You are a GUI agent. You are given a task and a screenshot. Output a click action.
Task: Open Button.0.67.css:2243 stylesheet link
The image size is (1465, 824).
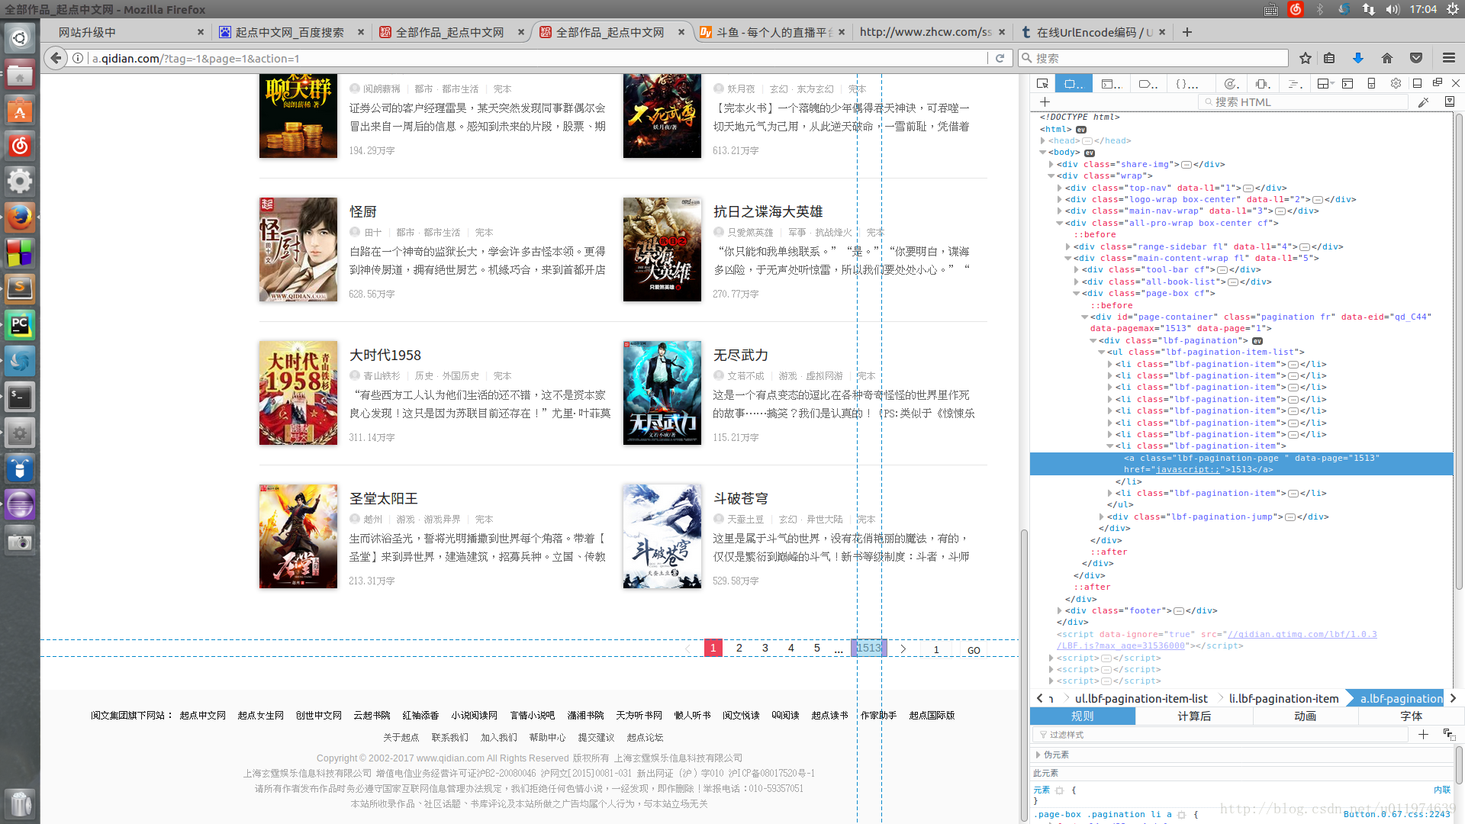tap(1396, 814)
